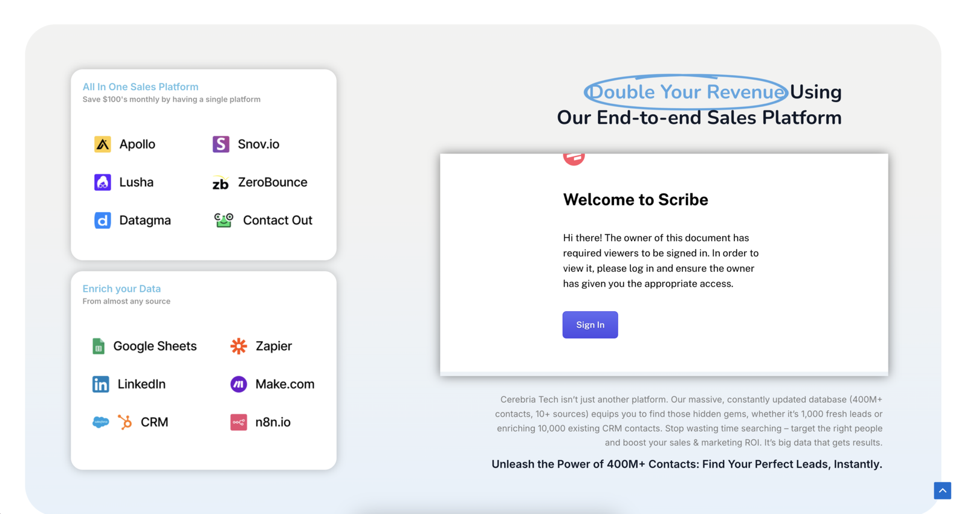Viewport: 967px width, 514px height.
Task: Click the Lusha logo icon
Action: coord(102,182)
